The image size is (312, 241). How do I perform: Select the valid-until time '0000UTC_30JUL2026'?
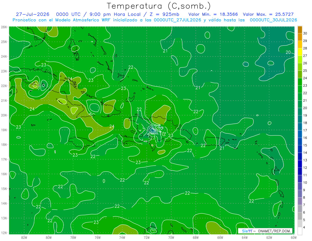[274, 20]
